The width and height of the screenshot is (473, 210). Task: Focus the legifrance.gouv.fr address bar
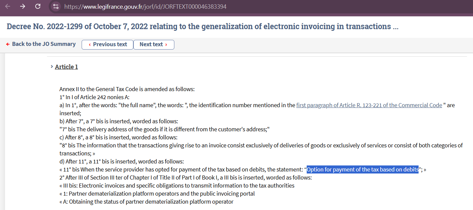pos(145,6)
